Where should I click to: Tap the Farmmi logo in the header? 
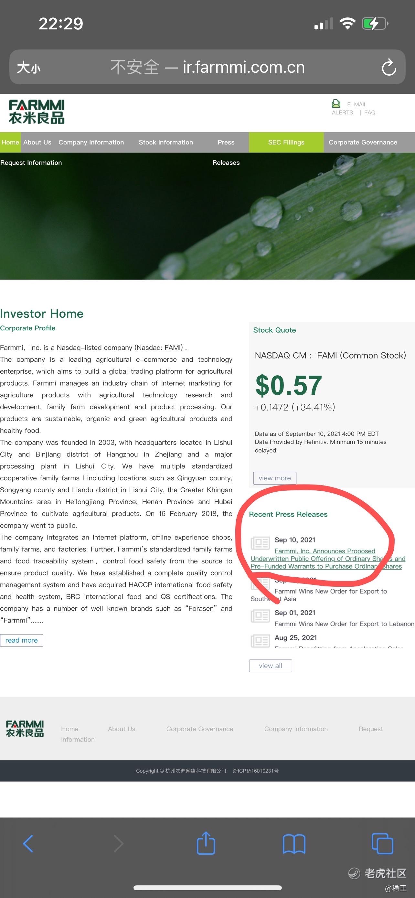[37, 112]
